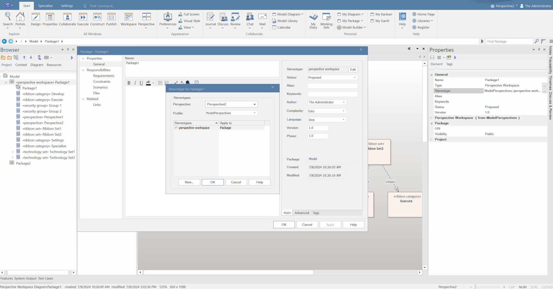The height and width of the screenshot is (289, 553).
Task: Switch to the Tags tab in Properties panel
Action: (x=449, y=64)
